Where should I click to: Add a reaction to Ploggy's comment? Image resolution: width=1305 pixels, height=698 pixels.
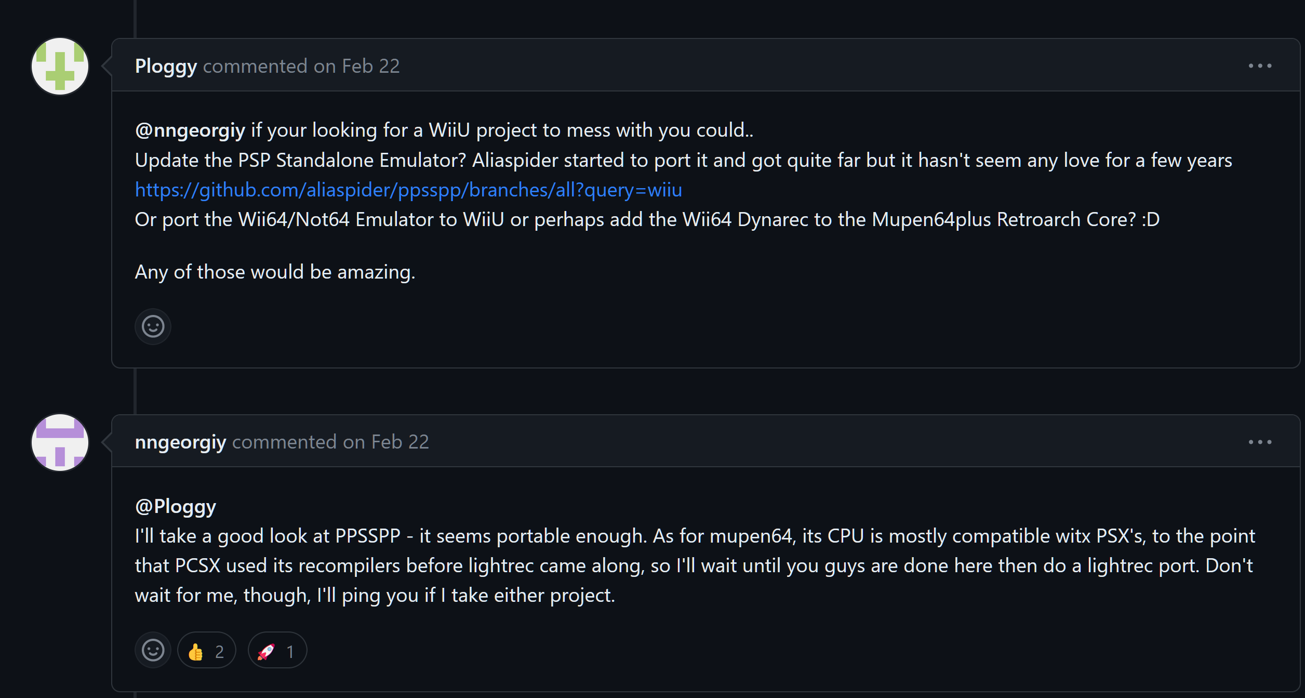(x=153, y=326)
